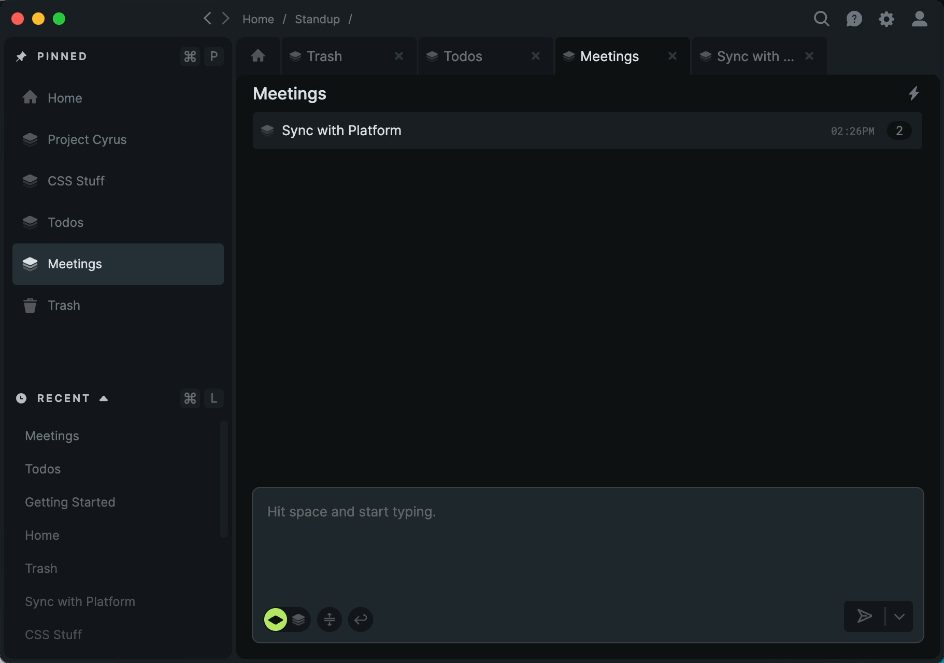Click the 02:26PM timestamp
Viewport: 944px width, 663px height.
coord(853,131)
